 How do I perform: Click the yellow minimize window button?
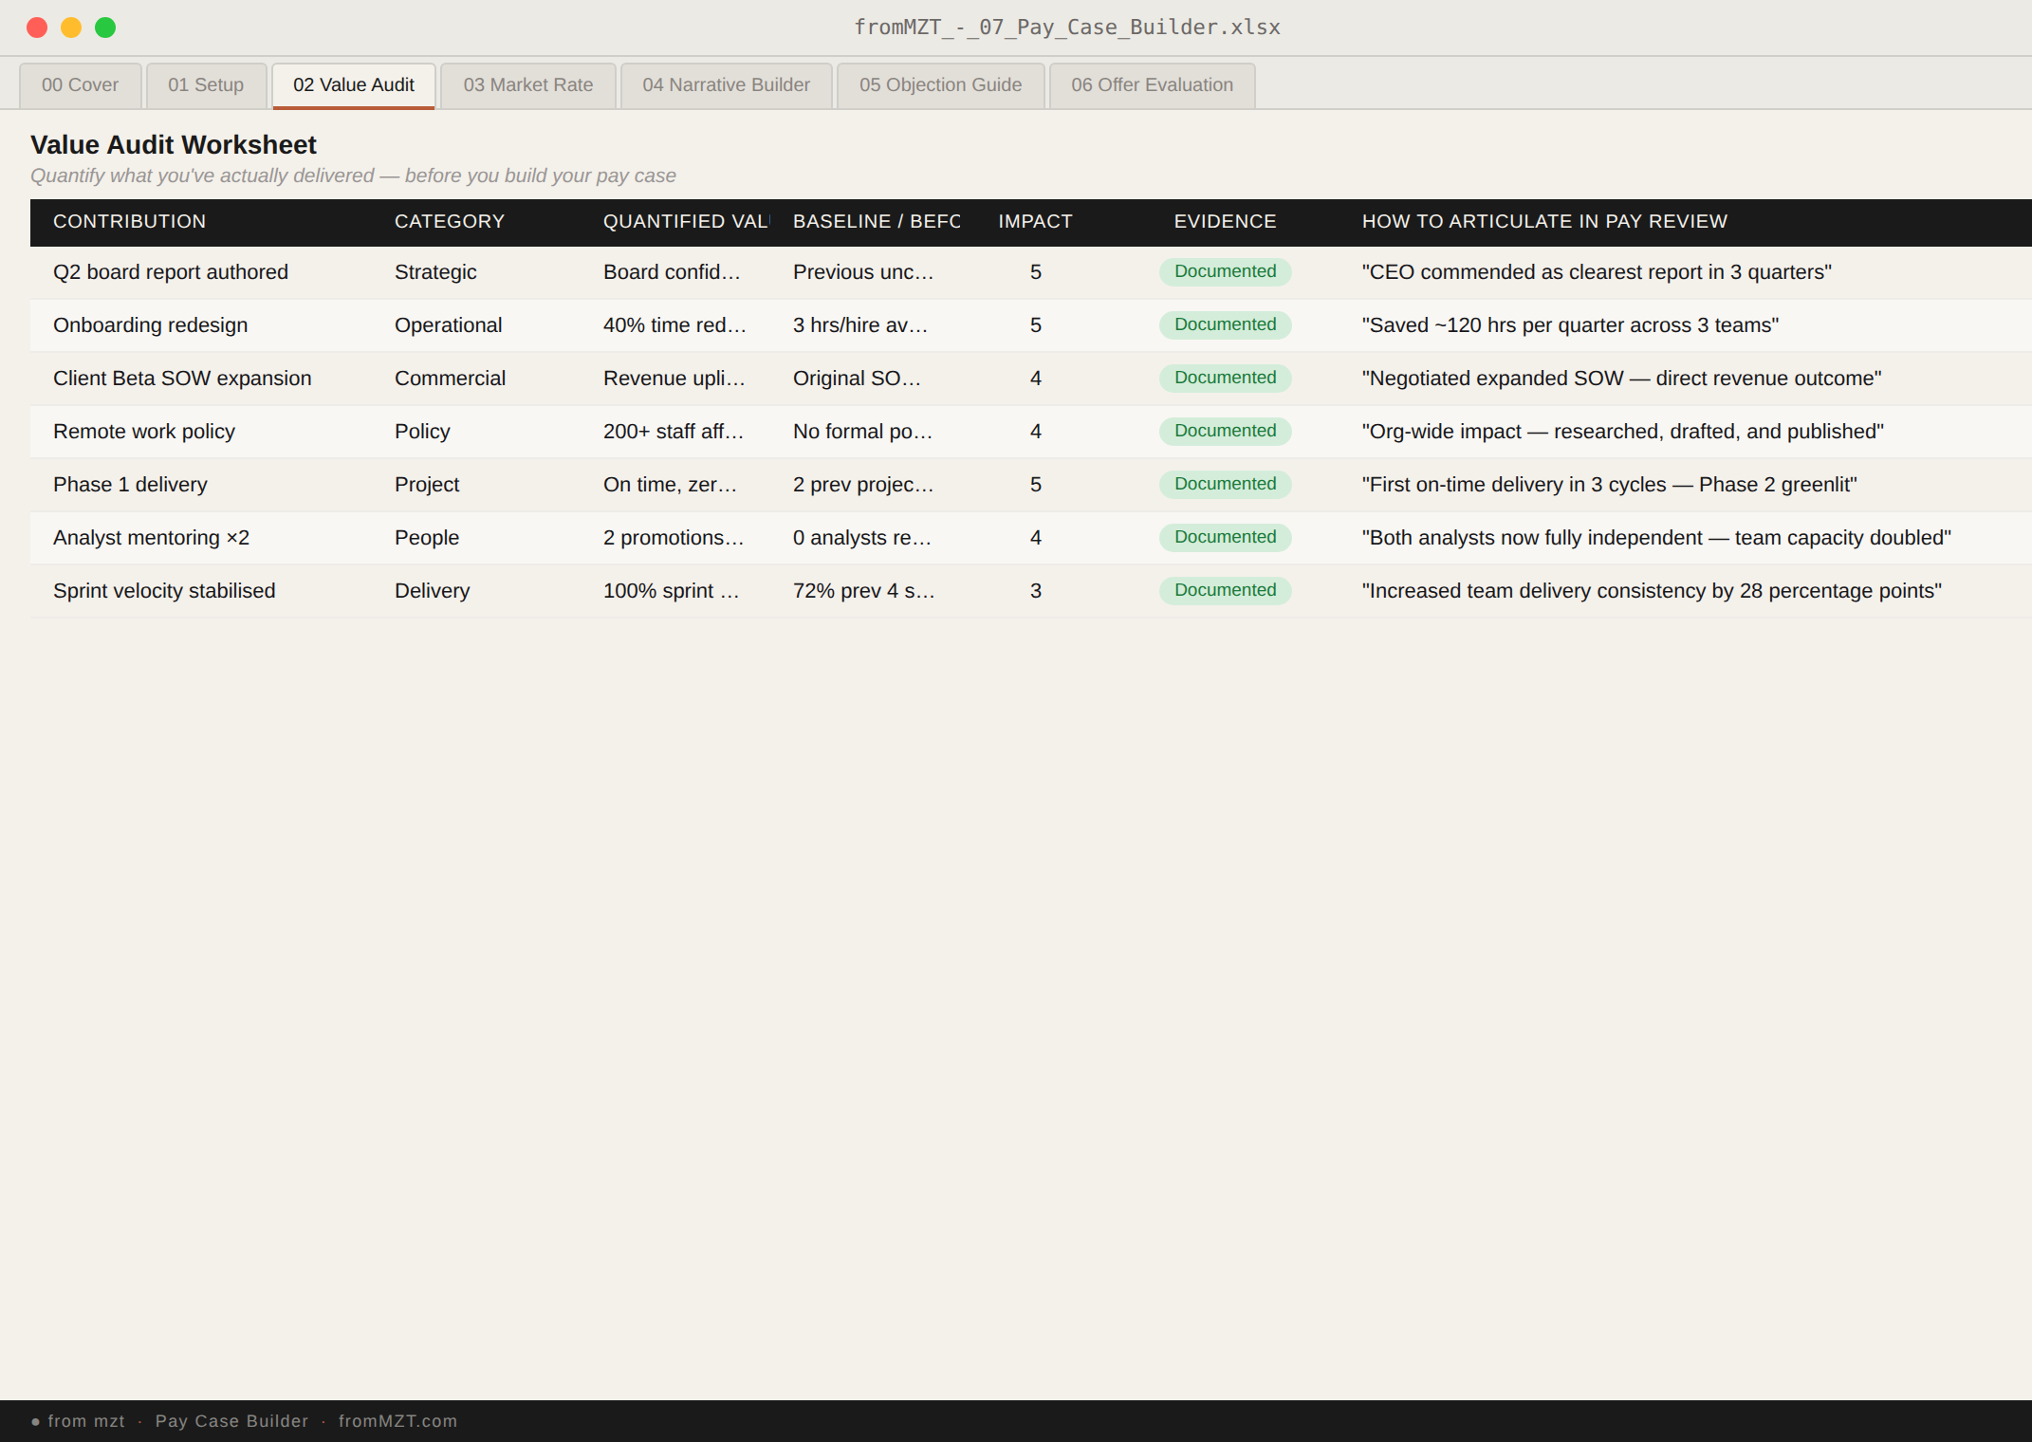pos(71,28)
